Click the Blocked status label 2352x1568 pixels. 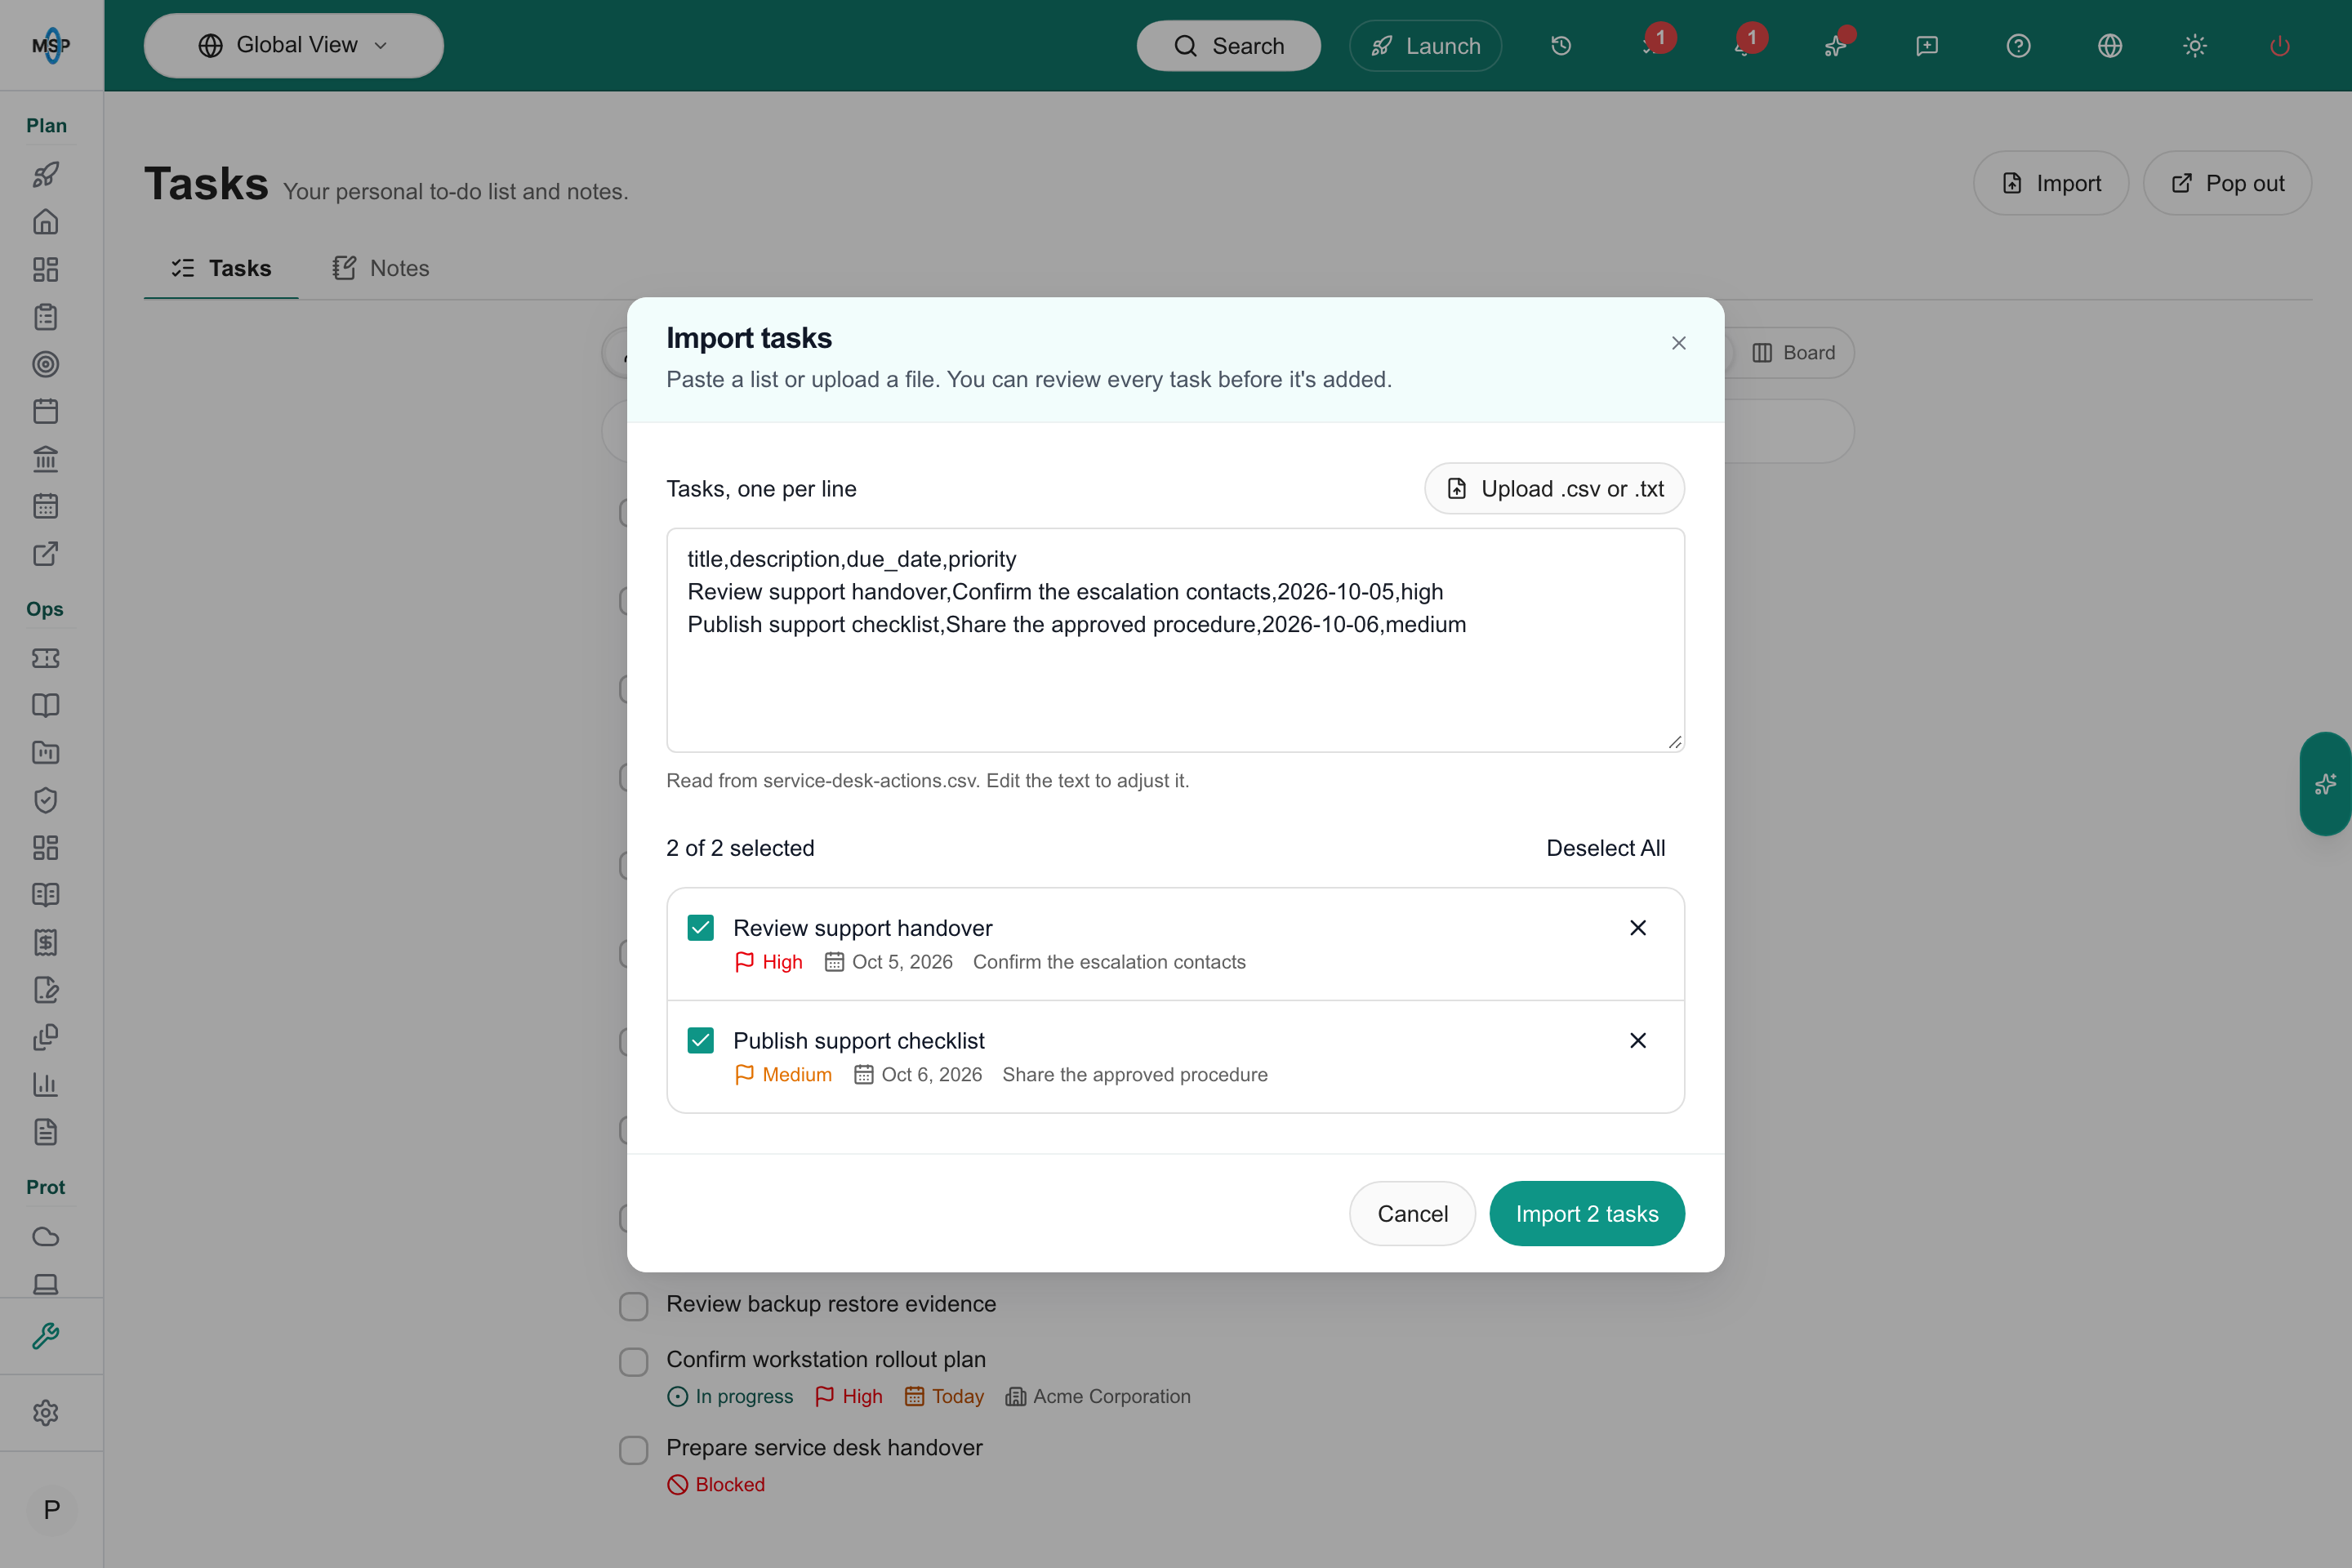(716, 1484)
